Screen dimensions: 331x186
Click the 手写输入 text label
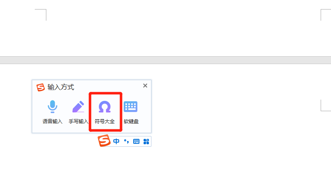[x=78, y=122]
